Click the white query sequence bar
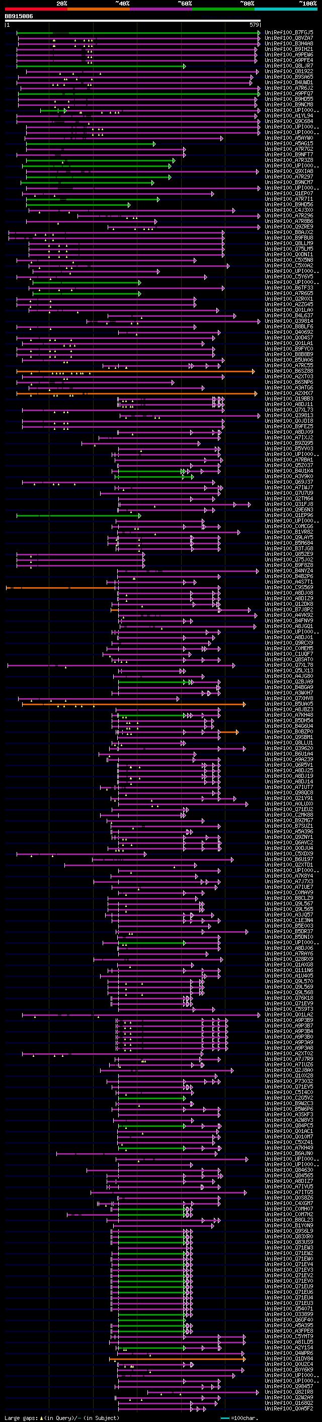The width and height of the screenshot is (322, 1422). coord(133,20)
